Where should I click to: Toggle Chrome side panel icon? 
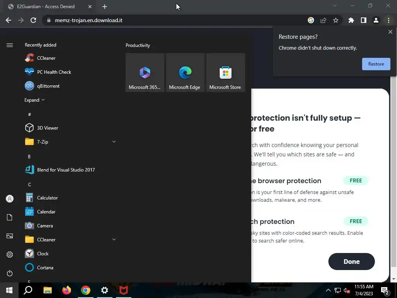[364, 20]
